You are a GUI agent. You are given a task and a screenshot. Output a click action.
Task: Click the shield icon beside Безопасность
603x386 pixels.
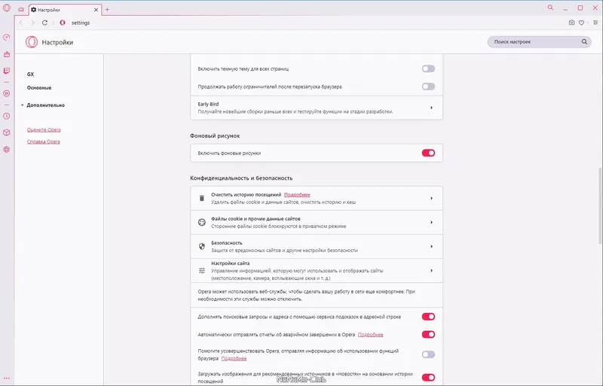coord(201,247)
